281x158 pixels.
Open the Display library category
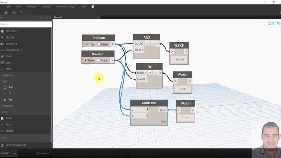pos(25,37)
